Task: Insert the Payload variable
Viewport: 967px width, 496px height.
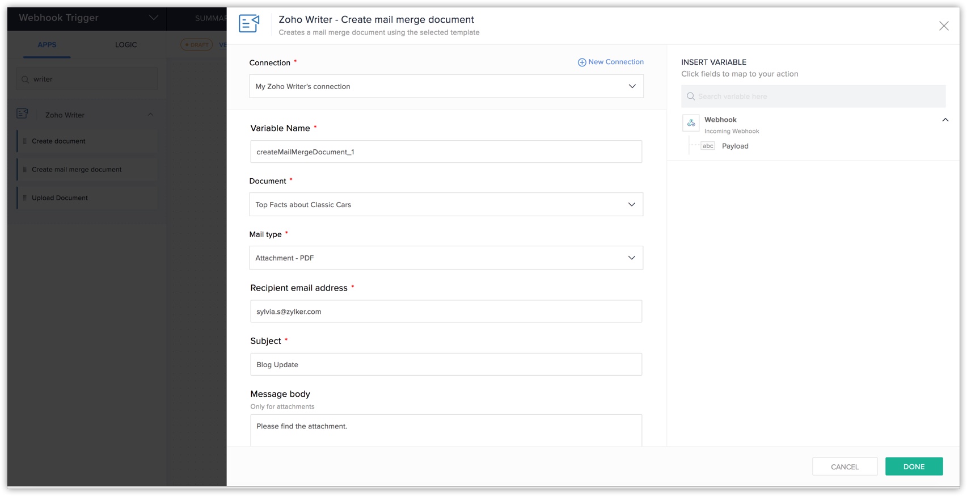Action: pyautogui.click(x=735, y=146)
